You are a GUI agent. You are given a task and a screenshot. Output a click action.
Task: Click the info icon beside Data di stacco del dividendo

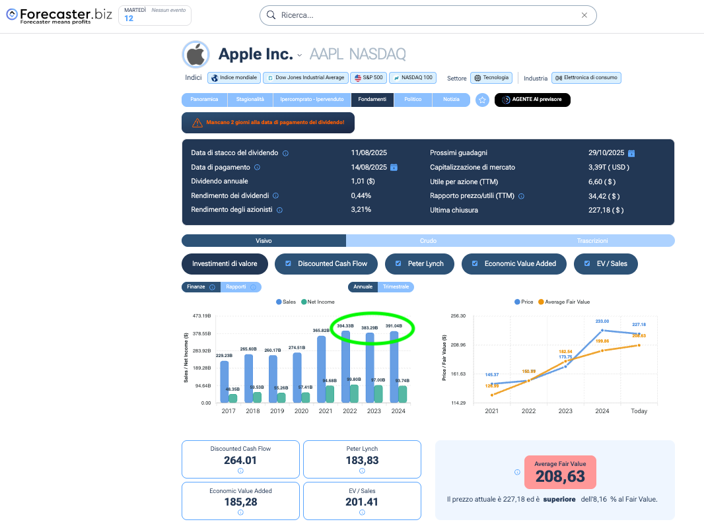285,154
